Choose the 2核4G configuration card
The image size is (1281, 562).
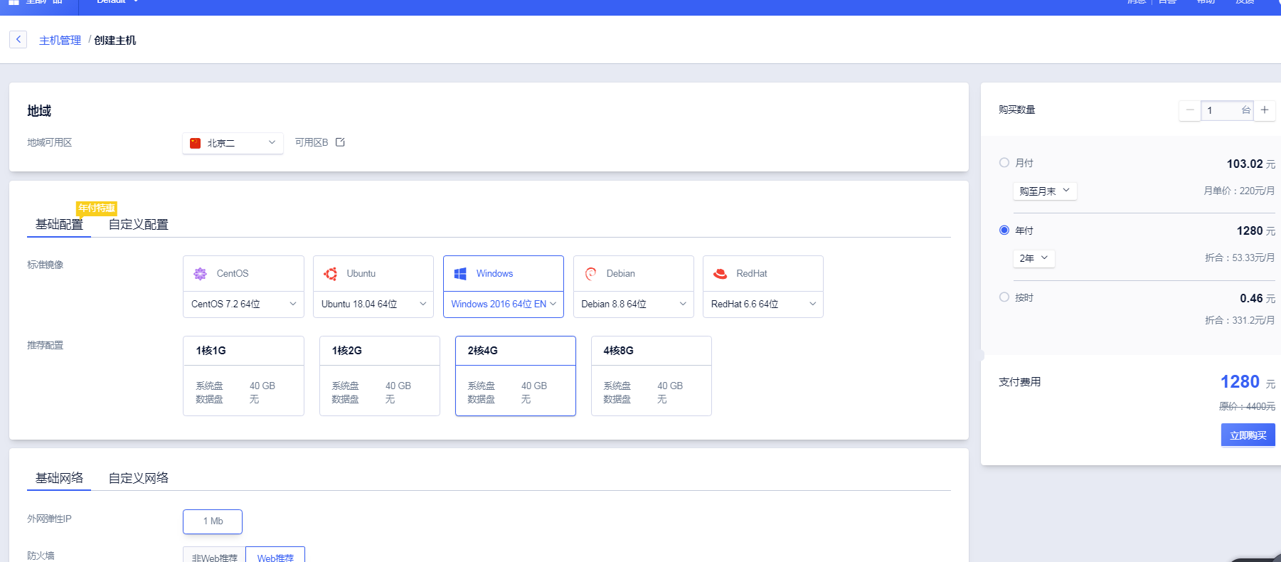click(516, 376)
